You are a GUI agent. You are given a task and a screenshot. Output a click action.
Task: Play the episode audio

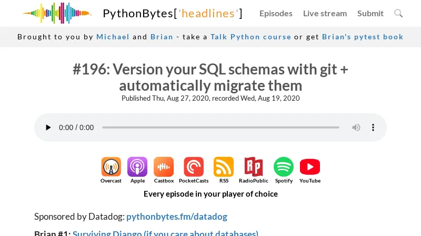click(48, 127)
